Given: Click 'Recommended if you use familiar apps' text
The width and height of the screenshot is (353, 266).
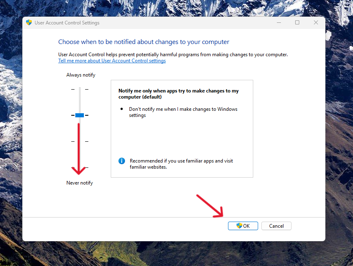Looking at the screenshot, I should pyautogui.click(x=181, y=164).
